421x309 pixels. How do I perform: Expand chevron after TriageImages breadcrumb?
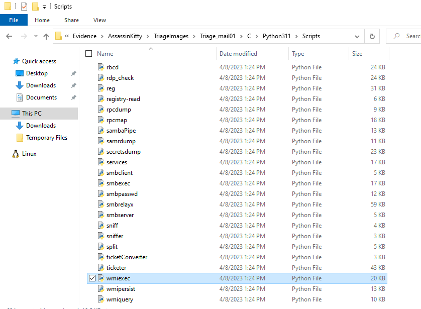pyautogui.click(x=194, y=36)
